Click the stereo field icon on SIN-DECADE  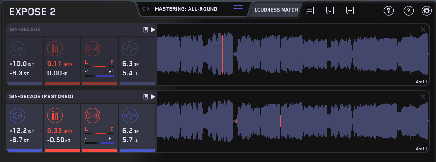pos(92,49)
